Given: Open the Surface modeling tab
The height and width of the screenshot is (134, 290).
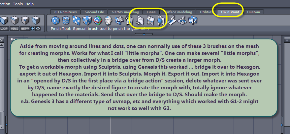Looking at the screenshot, I should tap(177, 12).
